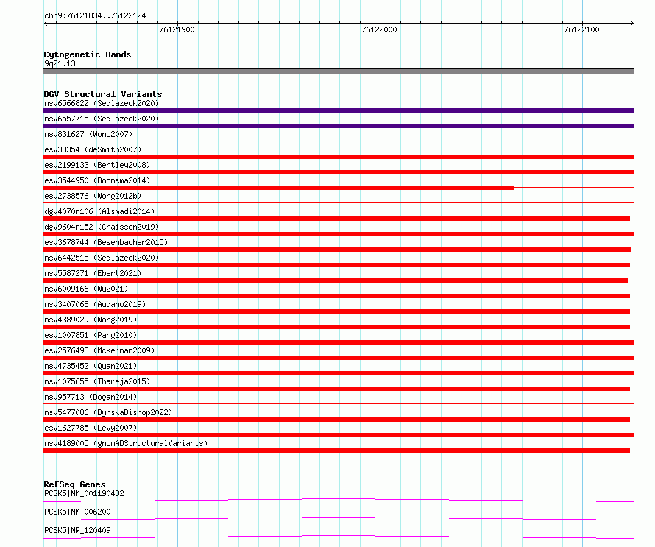Open variant esv2576493 (McKernan2009)
Viewport: 655px width, 547px height.
click(x=99, y=350)
